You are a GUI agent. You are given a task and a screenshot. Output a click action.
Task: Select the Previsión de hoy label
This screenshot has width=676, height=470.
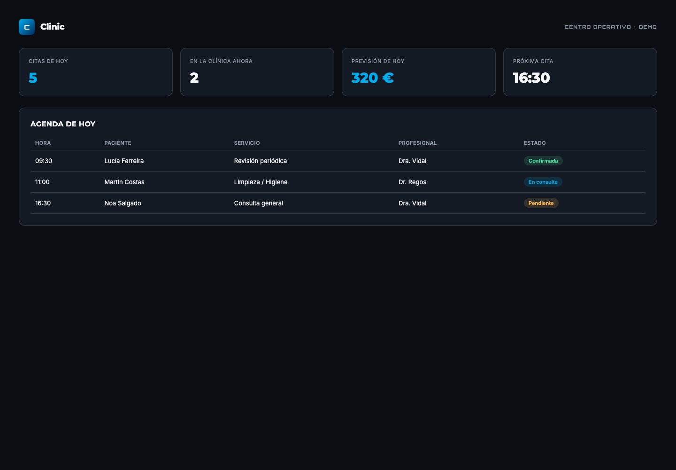pos(378,61)
